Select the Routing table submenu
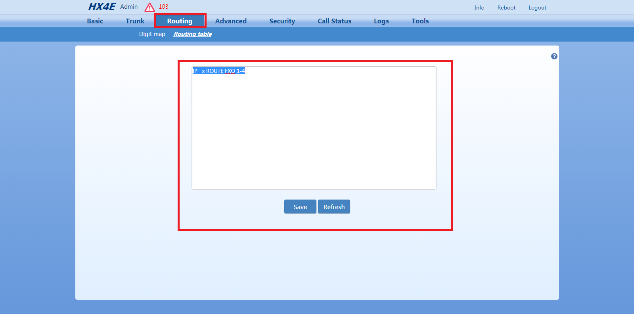Image resolution: width=634 pixels, height=314 pixels. pyautogui.click(x=193, y=34)
